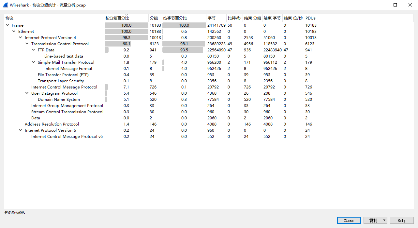
Task: Click the 24141709 bytes value for Frame
Action: click(216, 25)
